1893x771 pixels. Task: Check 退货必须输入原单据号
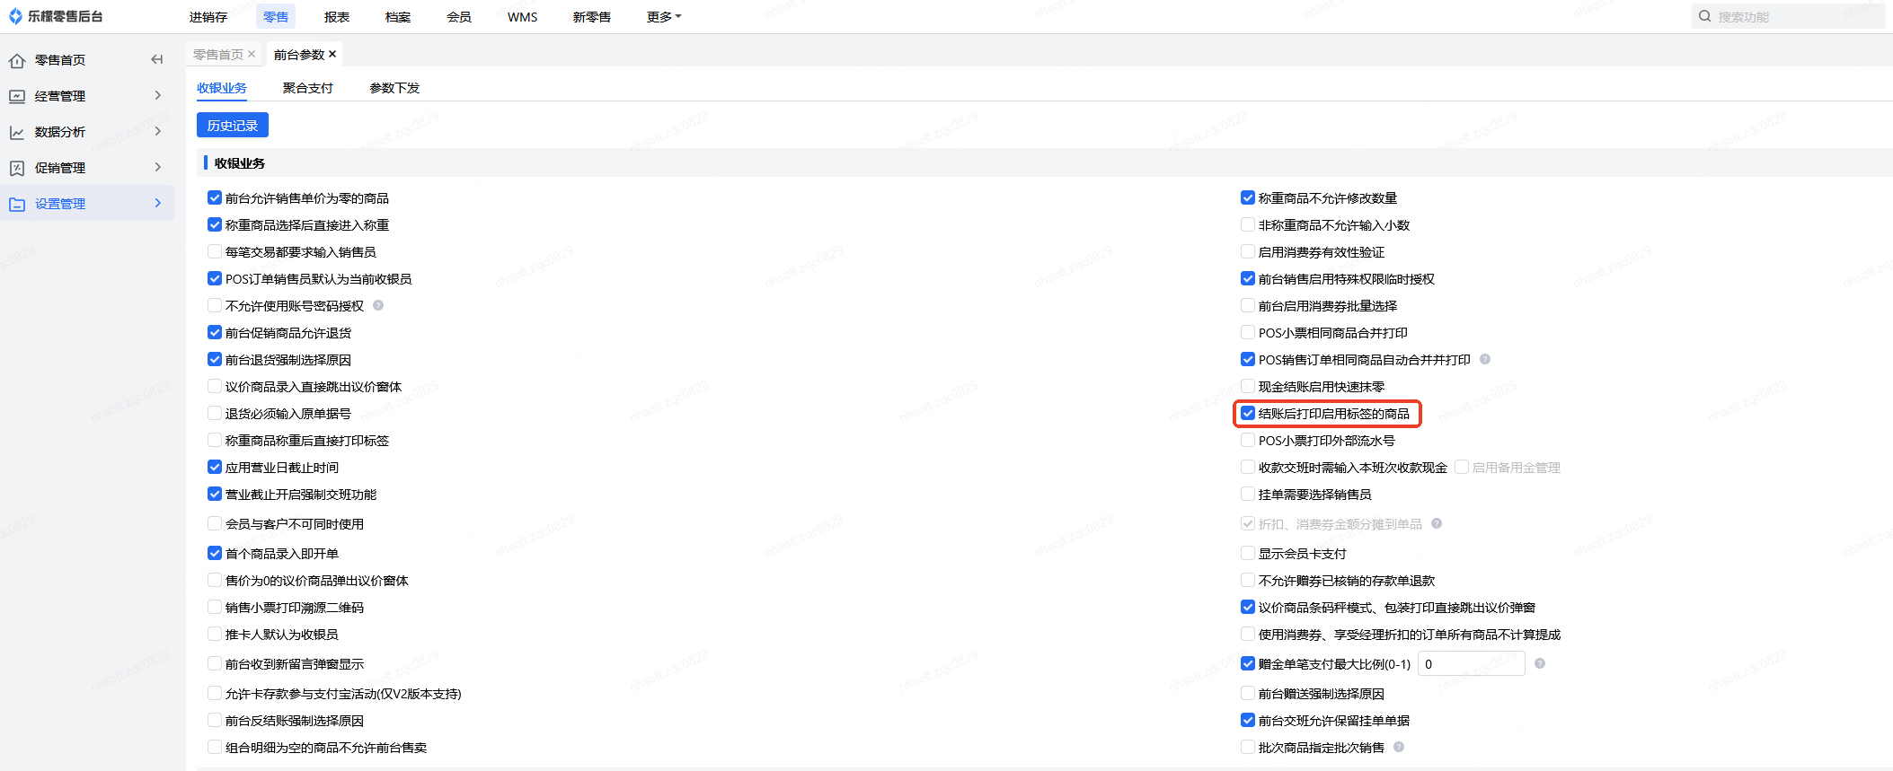pos(215,413)
